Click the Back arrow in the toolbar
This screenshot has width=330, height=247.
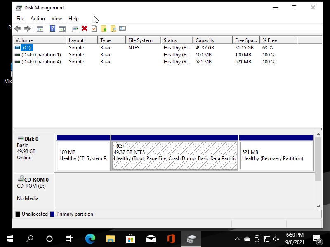18,28
